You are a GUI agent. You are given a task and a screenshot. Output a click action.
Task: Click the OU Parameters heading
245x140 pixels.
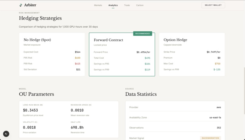36,94
